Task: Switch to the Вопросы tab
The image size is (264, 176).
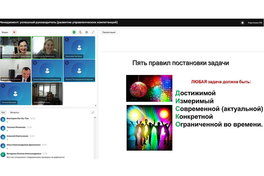Action: click(x=15, y=112)
